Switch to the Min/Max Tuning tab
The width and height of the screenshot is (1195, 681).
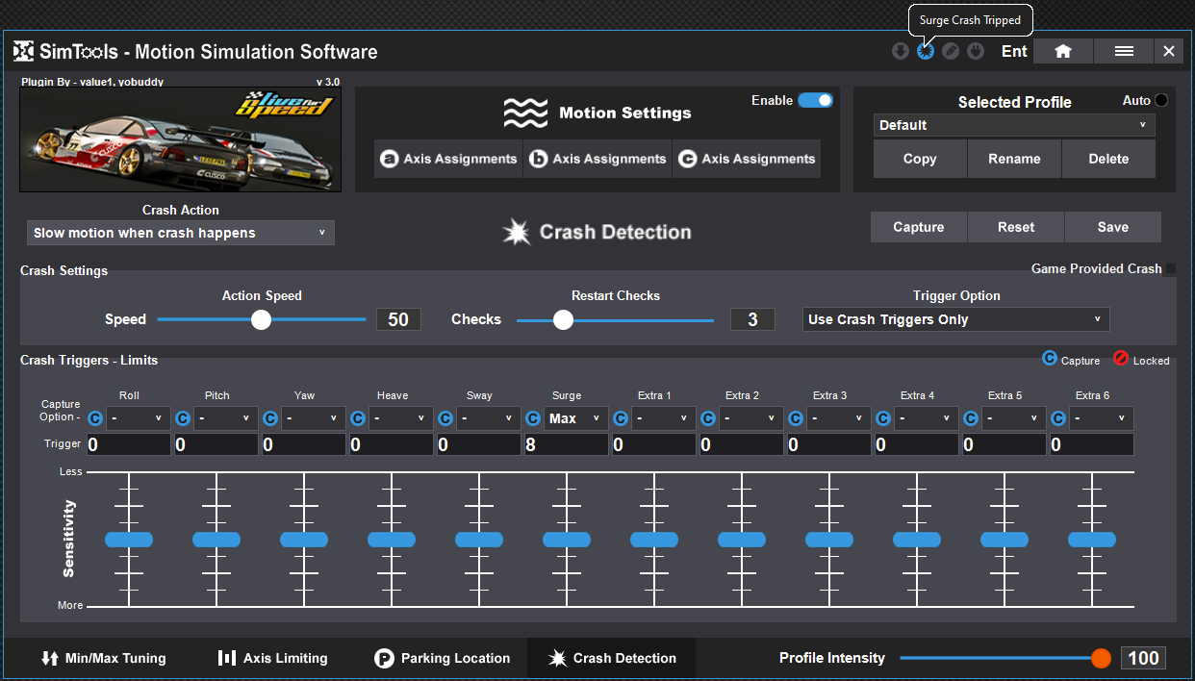[104, 658]
